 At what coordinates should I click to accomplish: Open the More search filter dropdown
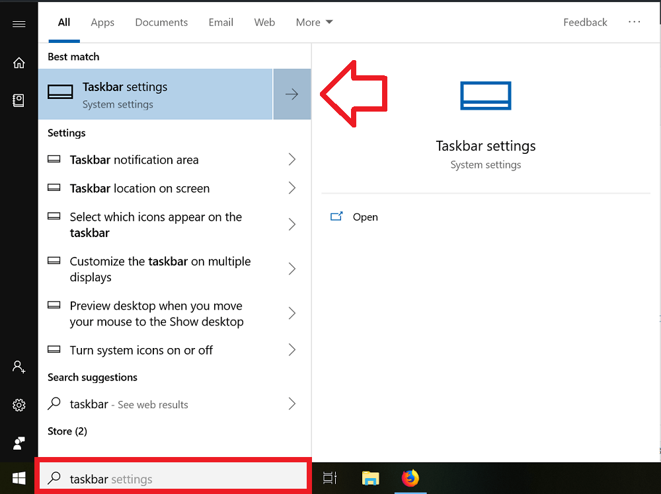pyautogui.click(x=314, y=22)
